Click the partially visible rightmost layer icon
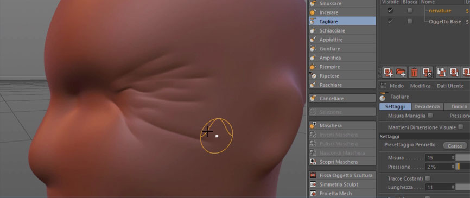The image size is (470, 198). tap(466, 72)
